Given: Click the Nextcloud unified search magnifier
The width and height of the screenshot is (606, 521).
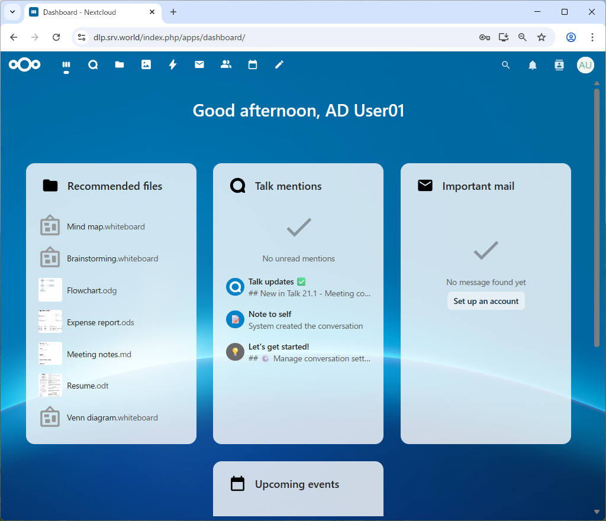Looking at the screenshot, I should pos(505,65).
